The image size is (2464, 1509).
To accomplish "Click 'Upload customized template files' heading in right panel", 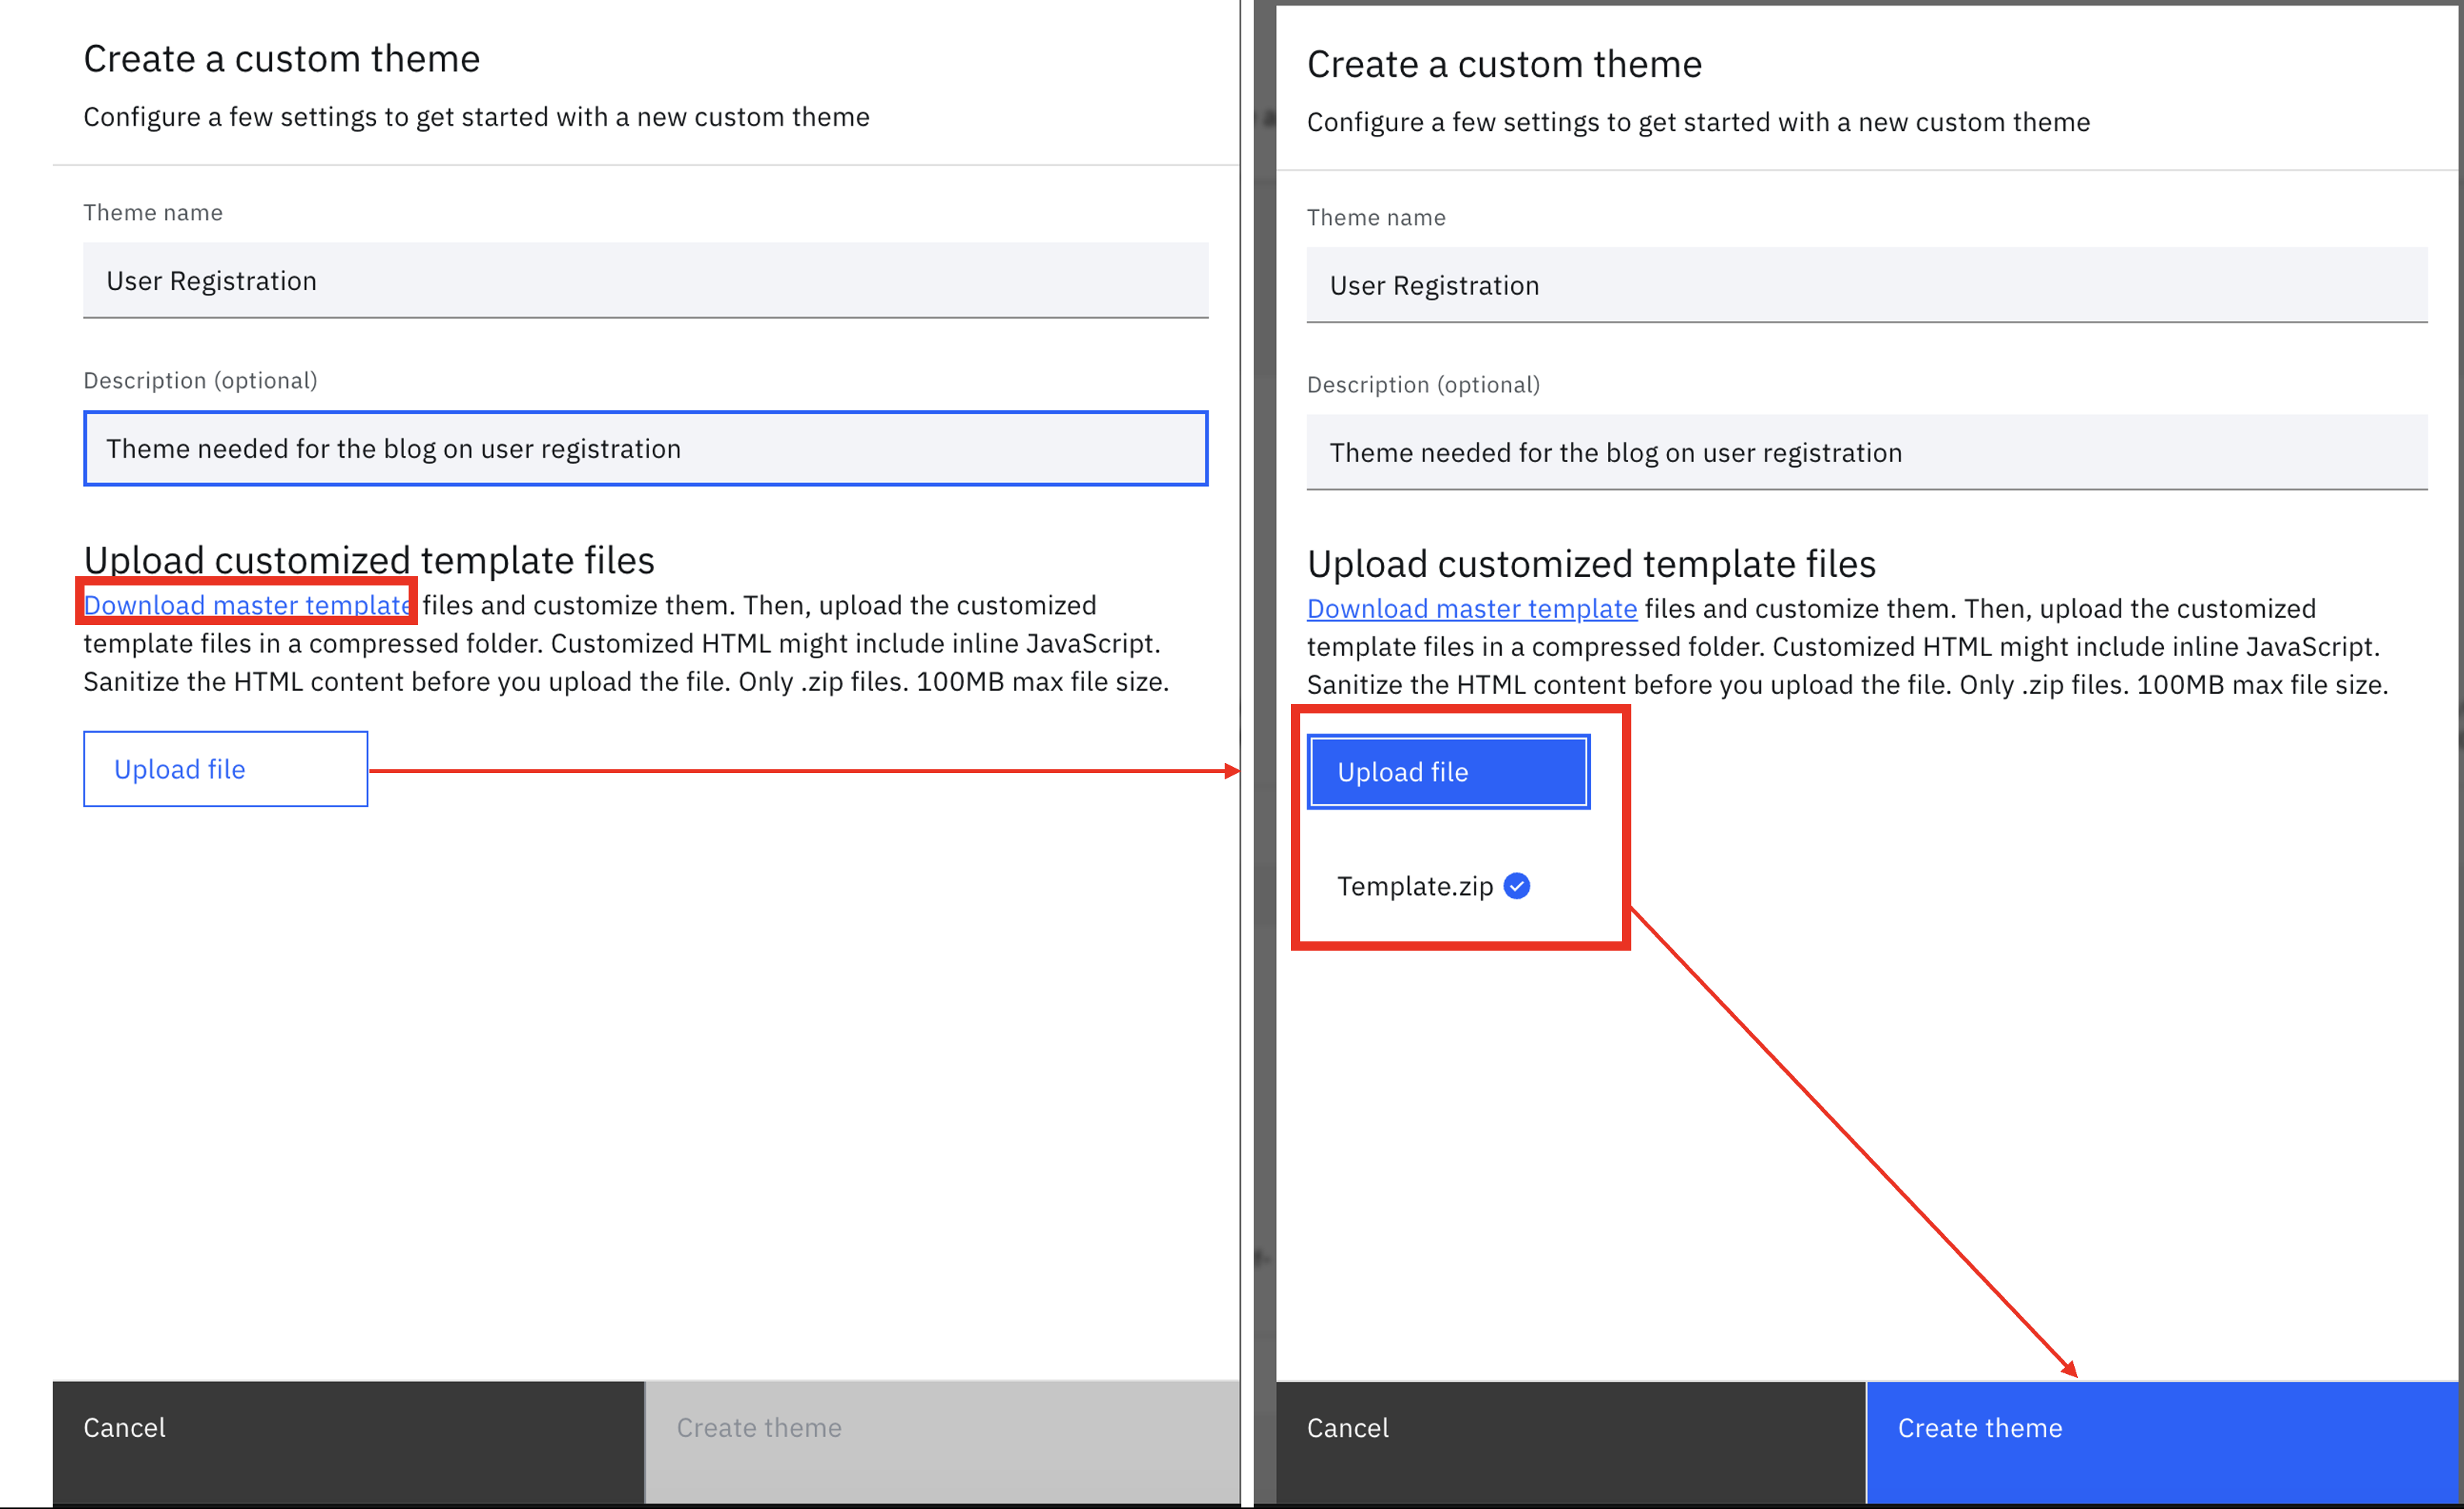I will tap(1590, 564).
